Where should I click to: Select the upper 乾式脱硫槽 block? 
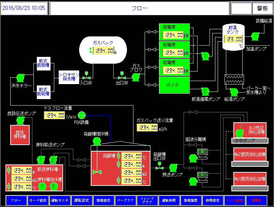click(x=44, y=63)
